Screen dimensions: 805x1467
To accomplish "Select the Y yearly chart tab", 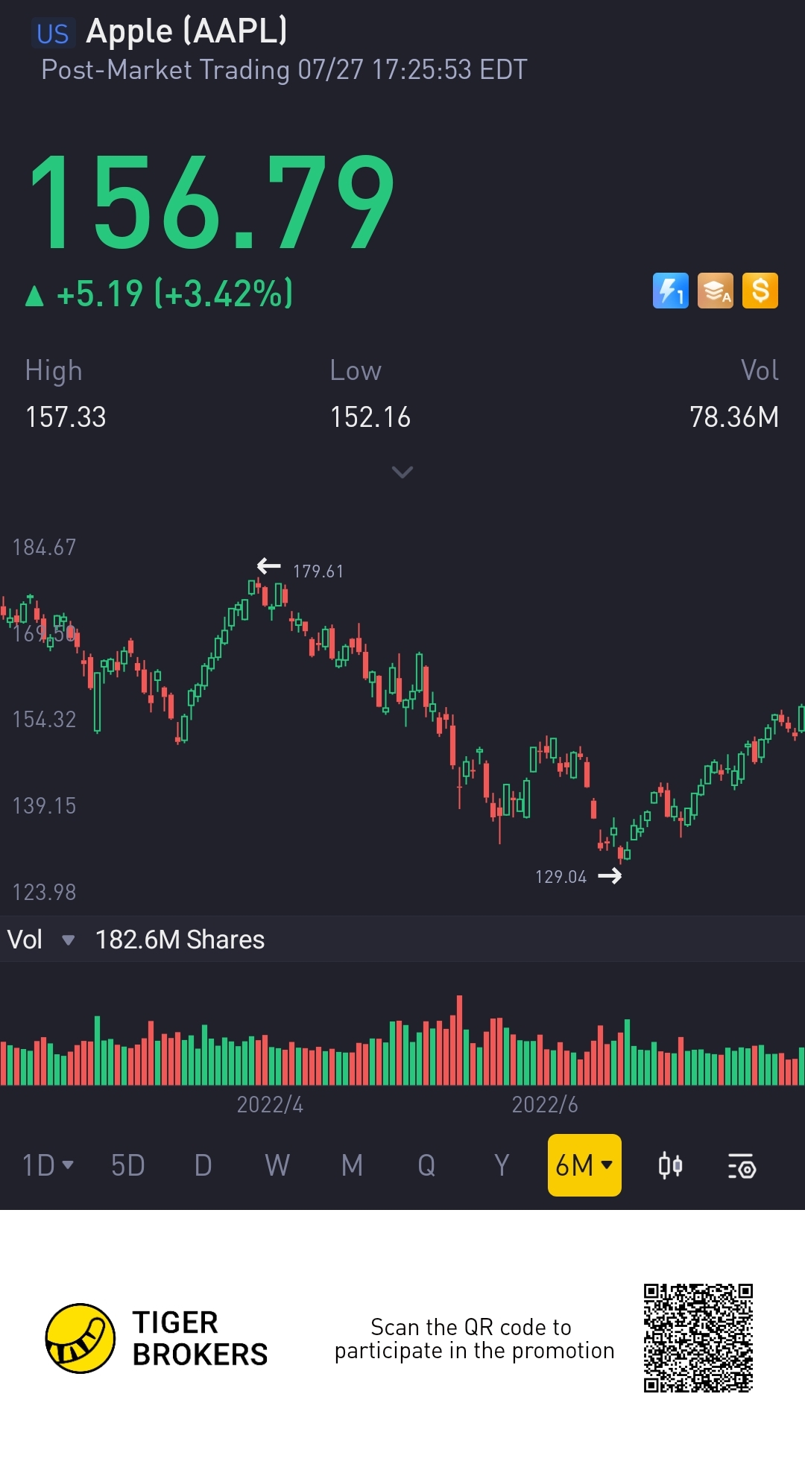I will (502, 1165).
